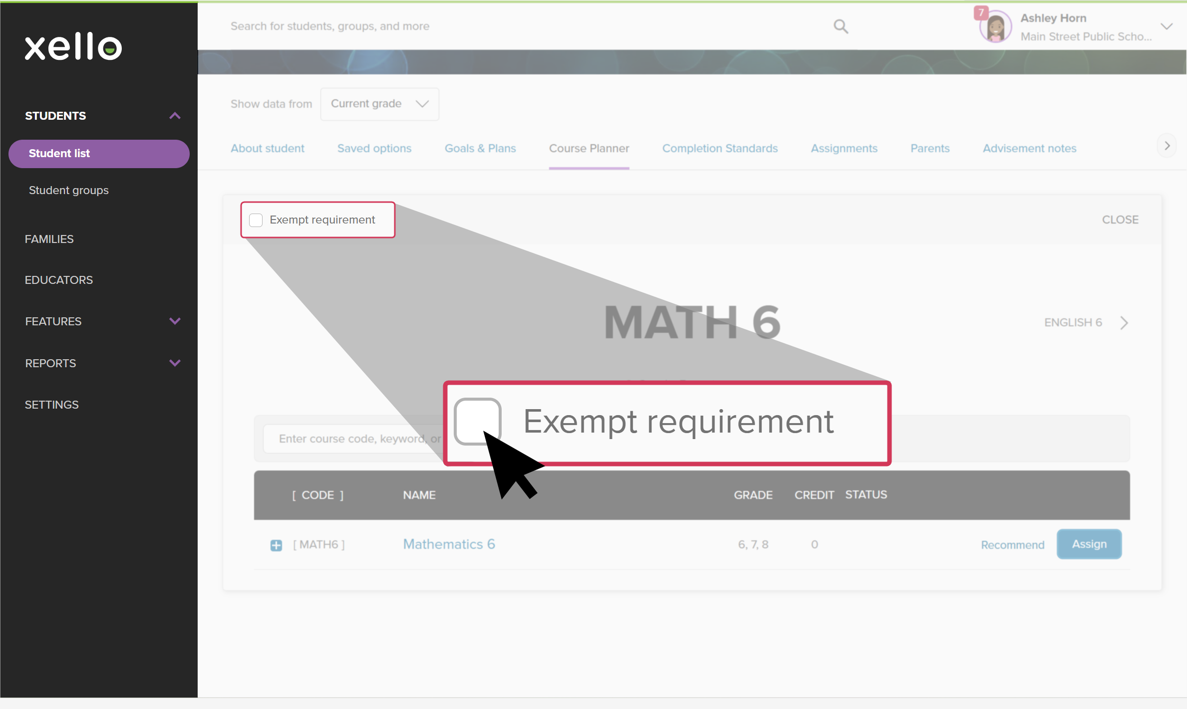Open the Advisement notes tab
1187x709 pixels.
pyautogui.click(x=1029, y=148)
